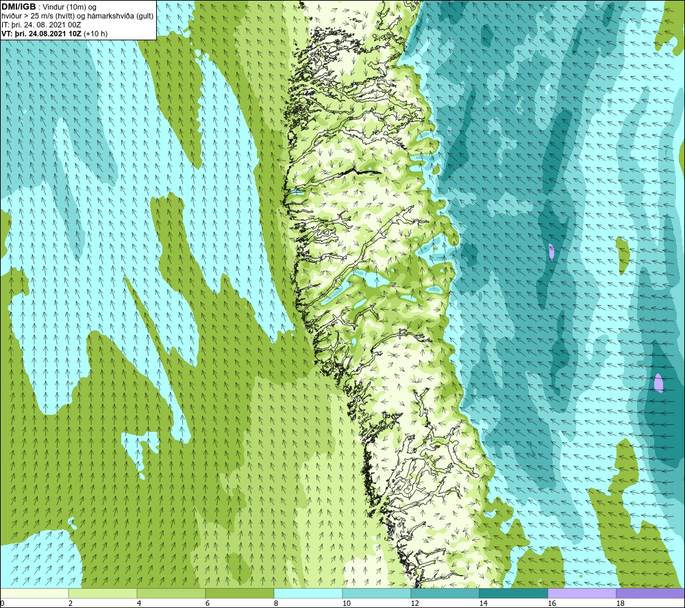The height and width of the screenshot is (608, 685).
Task: Click the light cyan 8–10 m/s legend swatch
Action: coord(308,593)
